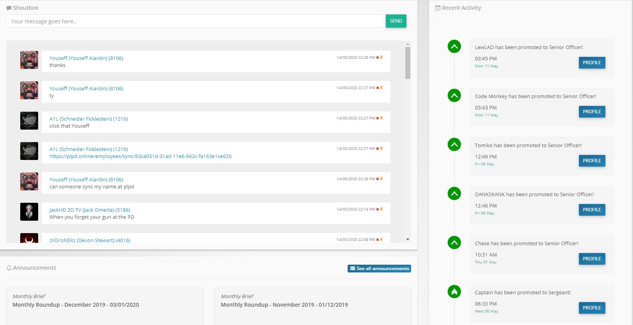Click the shoutbox scrollbar thumb
This screenshot has height=325, width=633.
(x=408, y=63)
